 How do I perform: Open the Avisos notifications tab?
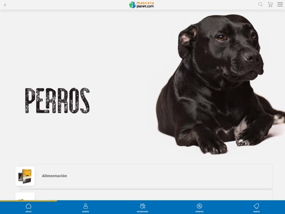coord(256,208)
